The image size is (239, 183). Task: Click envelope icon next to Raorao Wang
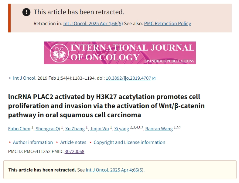(179, 127)
